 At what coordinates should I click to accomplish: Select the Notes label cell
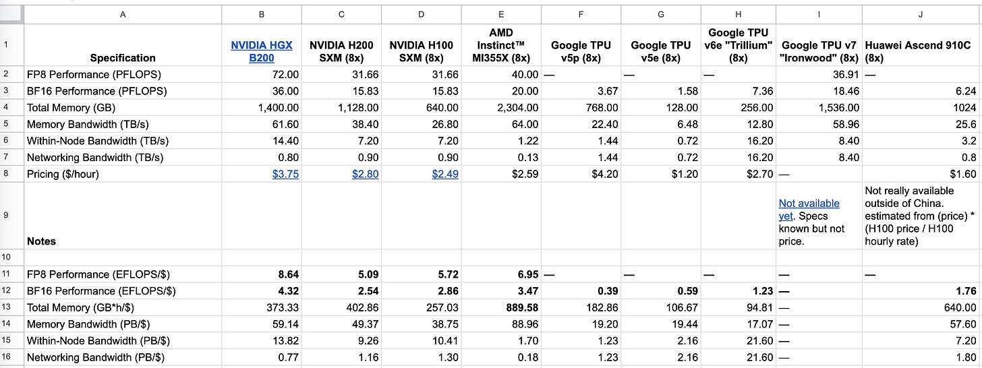(x=123, y=216)
